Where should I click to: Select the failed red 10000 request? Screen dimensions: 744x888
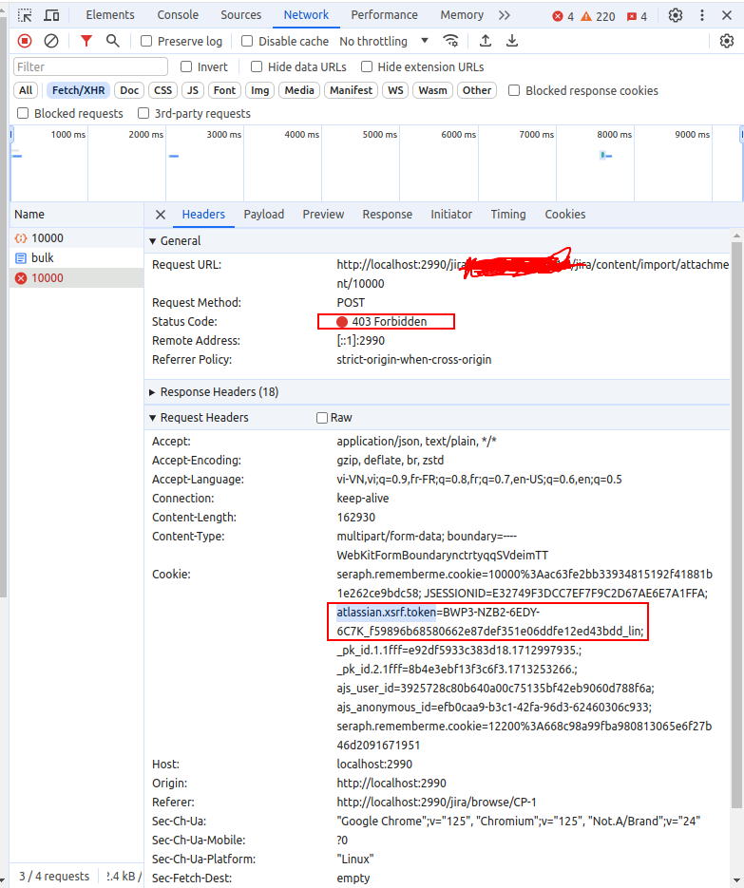click(77, 278)
